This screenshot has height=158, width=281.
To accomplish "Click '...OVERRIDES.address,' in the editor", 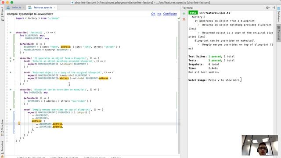I will click(x=50, y=127).
